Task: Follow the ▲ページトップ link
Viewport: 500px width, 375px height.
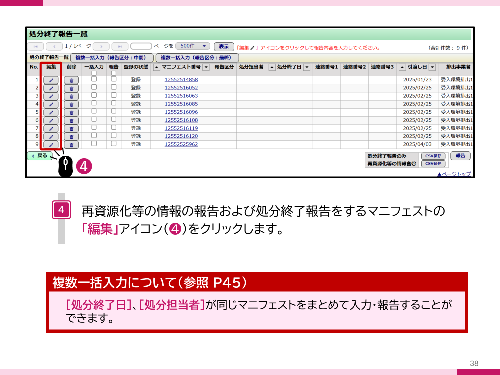Action: 454,174
